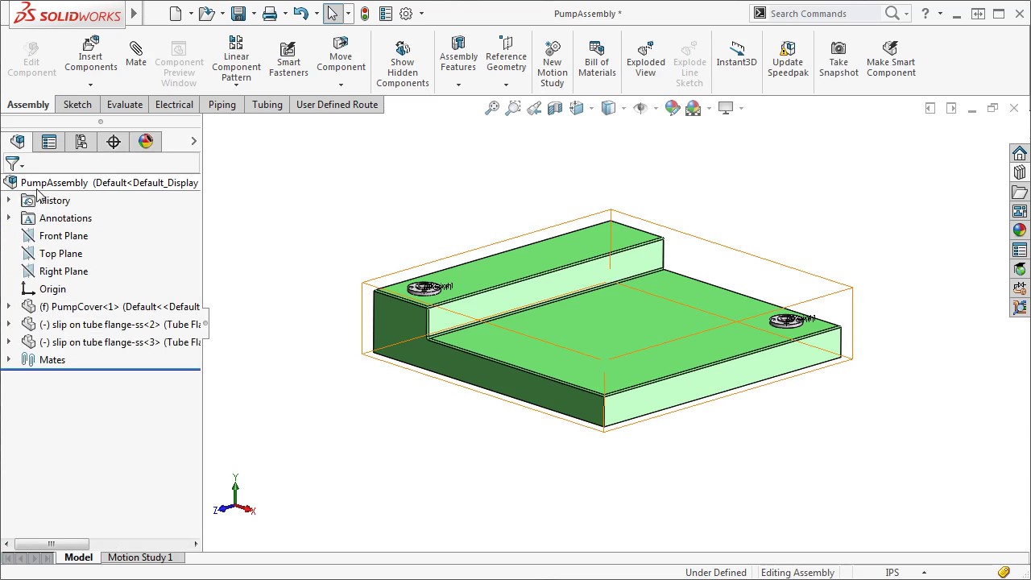Select Front Plane in the tree
The image size is (1031, 580).
(x=64, y=236)
